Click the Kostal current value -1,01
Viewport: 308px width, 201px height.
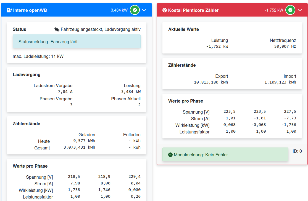pyautogui.click(x=260, y=118)
